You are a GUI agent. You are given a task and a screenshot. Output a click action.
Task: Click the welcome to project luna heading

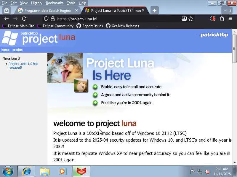(x=95, y=123)
